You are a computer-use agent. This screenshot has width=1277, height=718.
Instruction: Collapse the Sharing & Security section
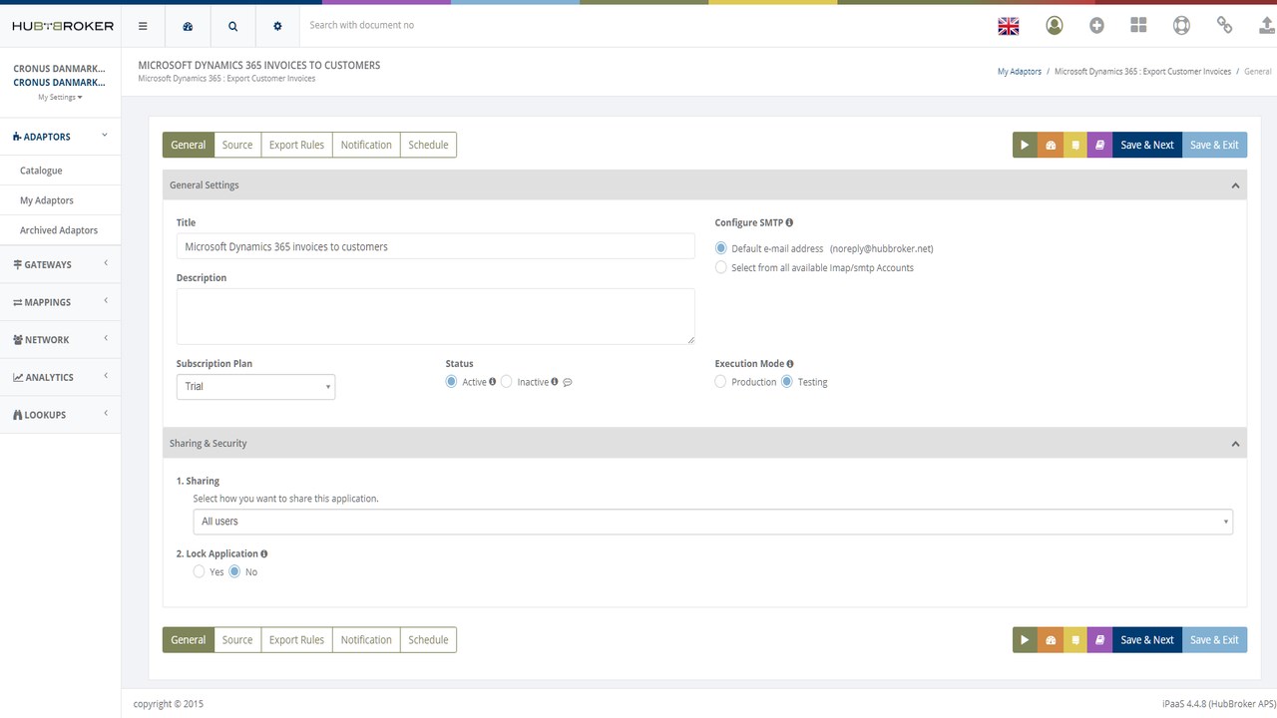tap(1235, 444)
